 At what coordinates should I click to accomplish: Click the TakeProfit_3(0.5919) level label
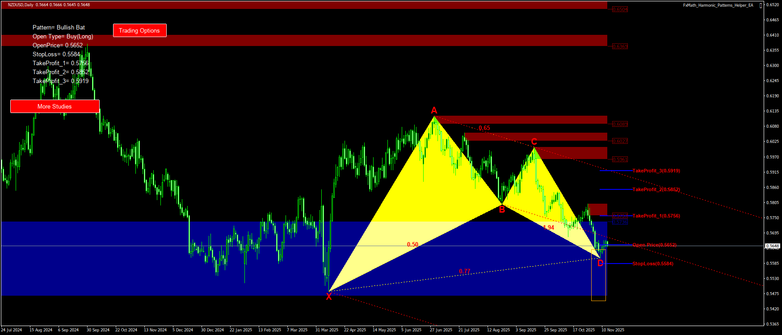click(656, 171)
